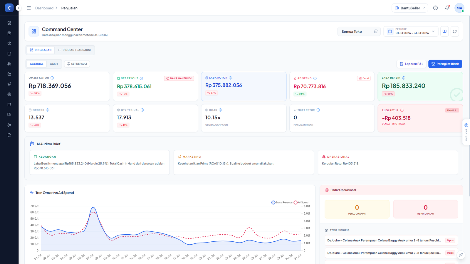470x264 pixels.
Task: Show info for Qty Terjual
Action: tap(142, 110)
